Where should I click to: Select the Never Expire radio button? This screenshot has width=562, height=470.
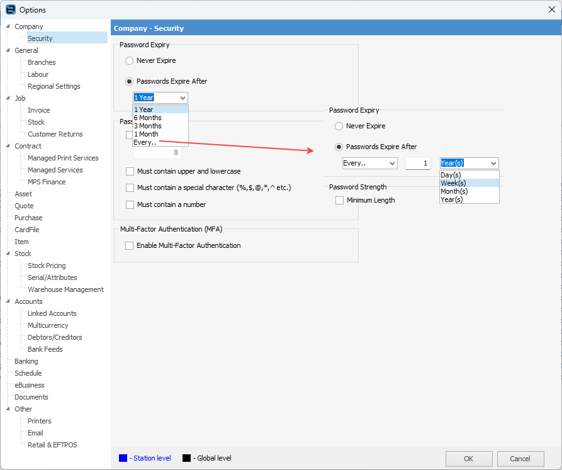point(130,60)
